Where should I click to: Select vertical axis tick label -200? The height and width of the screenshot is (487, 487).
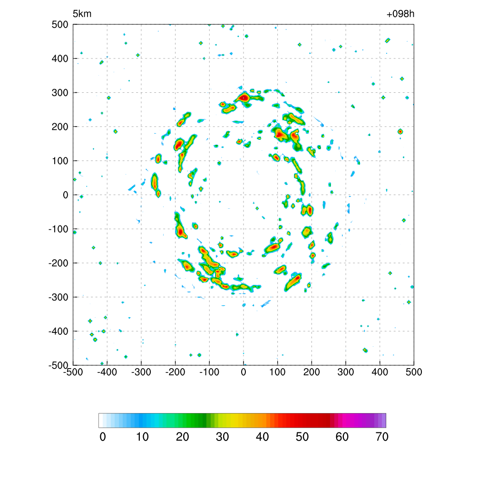(x=58, y=263)
